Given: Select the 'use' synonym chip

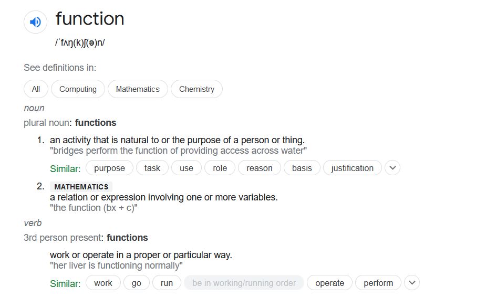Looking at the screenshot, I should [187, 168].
